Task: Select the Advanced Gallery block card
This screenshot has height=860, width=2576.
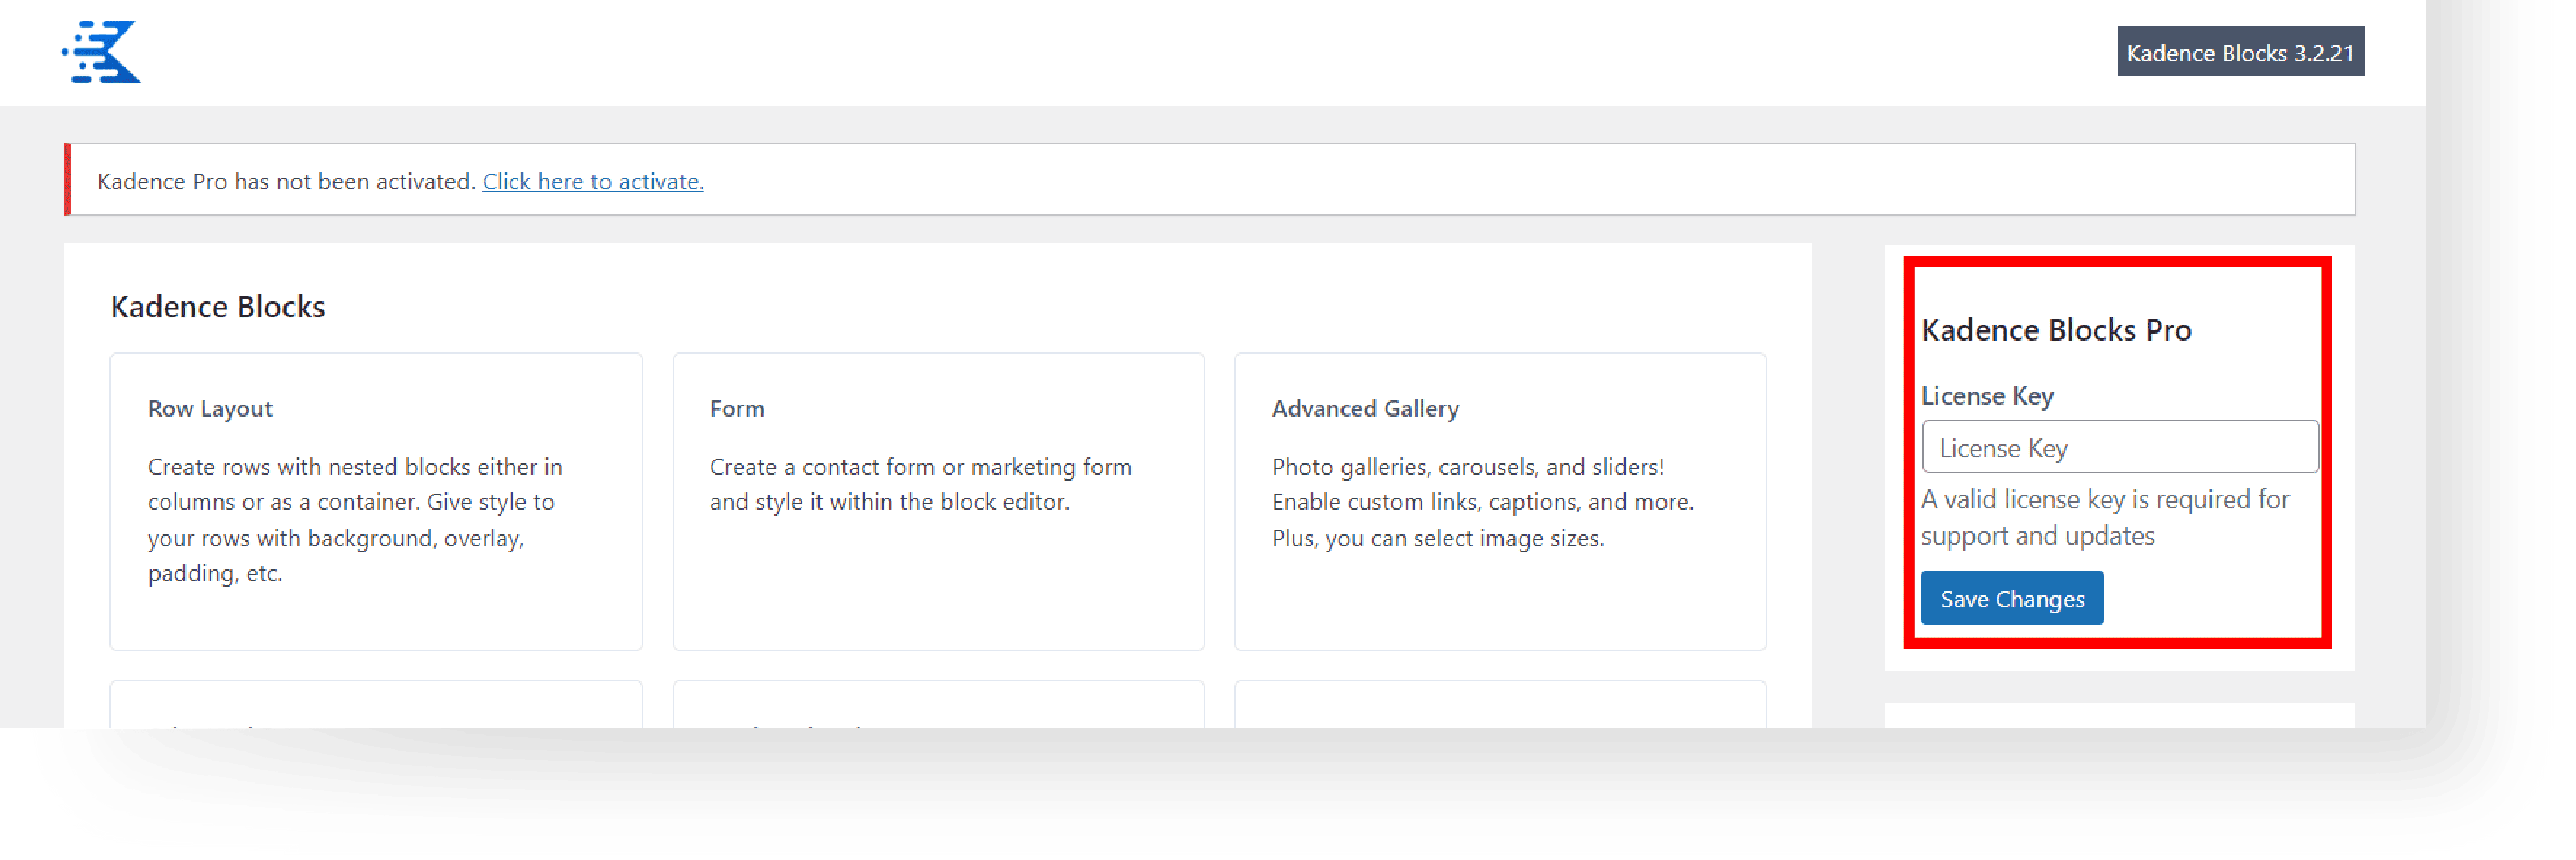Action: point(1500,501)
